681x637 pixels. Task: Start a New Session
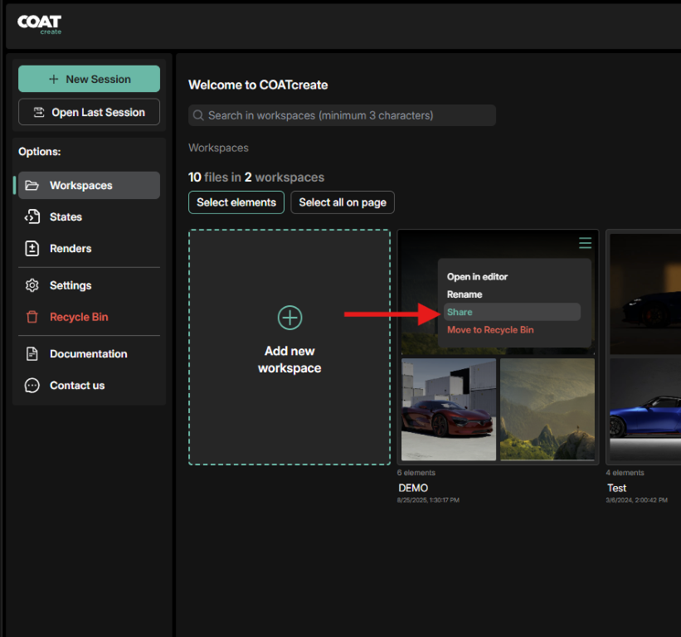(x=89, y=79)
